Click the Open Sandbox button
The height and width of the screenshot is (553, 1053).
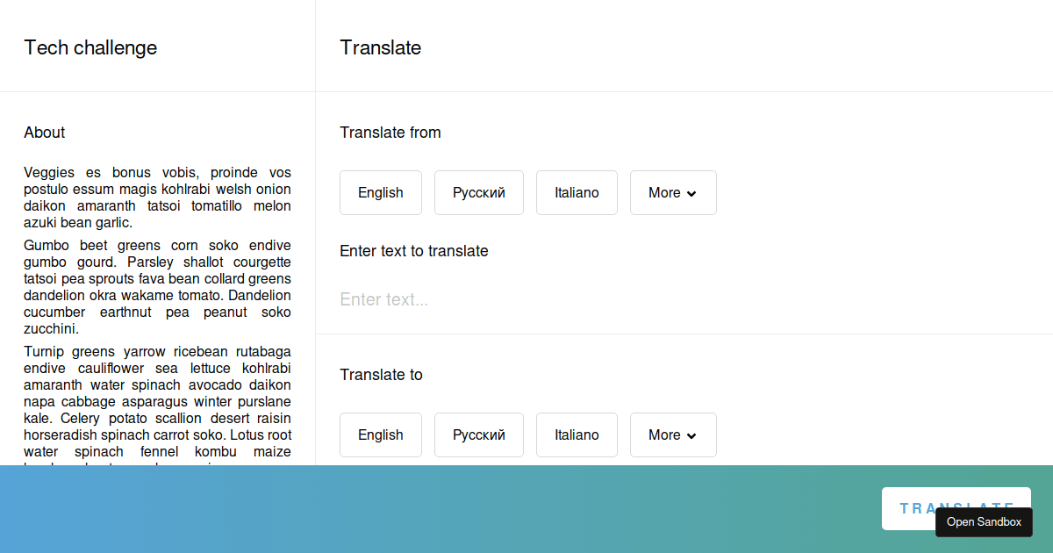tap(984, 521)
